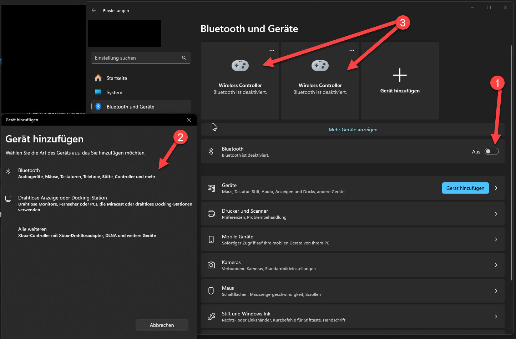Screen dimensions: 516x339
Task: Click the blue Gerät hinzufügen button
Action: click(x=465, y=188)
